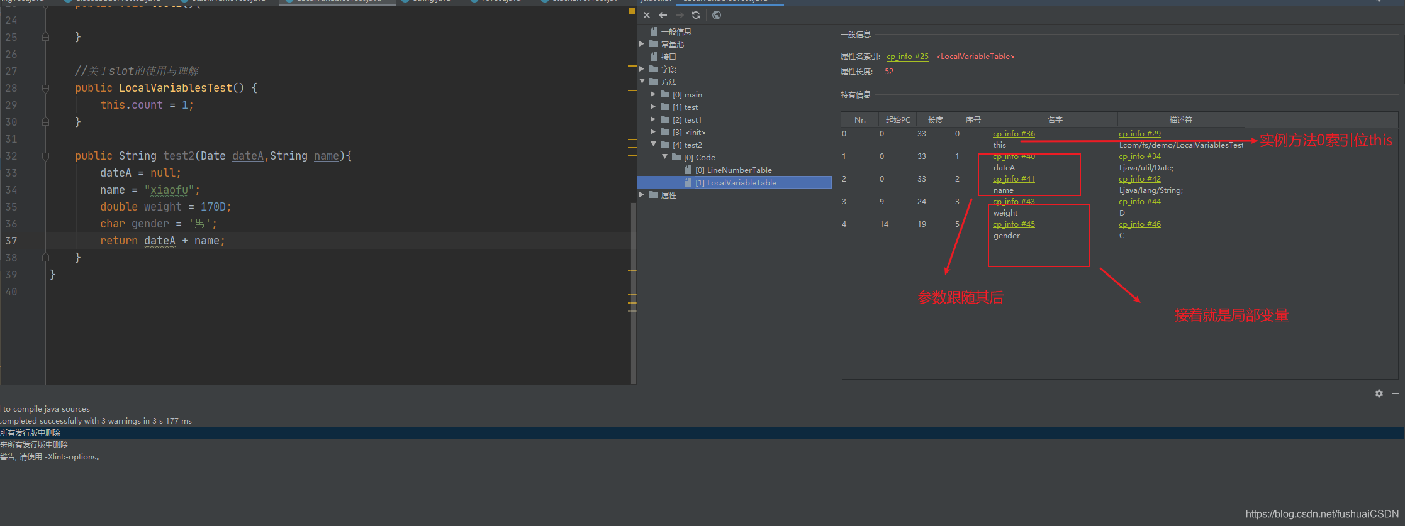Expand the 属性 tree node
1405x526 pixels.
[642, 195]
